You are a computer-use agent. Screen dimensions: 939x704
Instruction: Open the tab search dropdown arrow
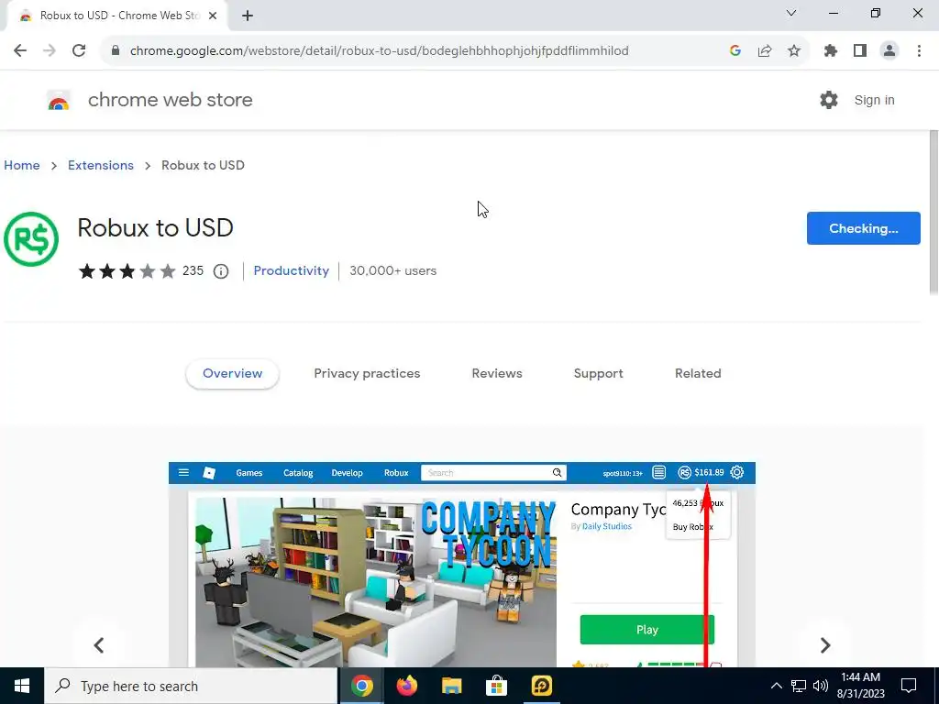pyautogui.click(x=791, y=13)
